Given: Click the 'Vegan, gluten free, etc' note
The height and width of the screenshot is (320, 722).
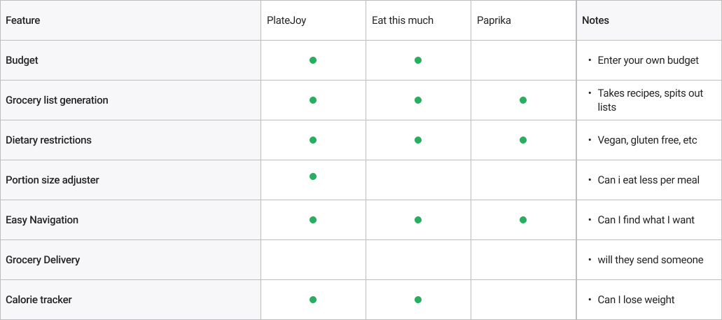Looking at the screenshot, I should point(647,140).
